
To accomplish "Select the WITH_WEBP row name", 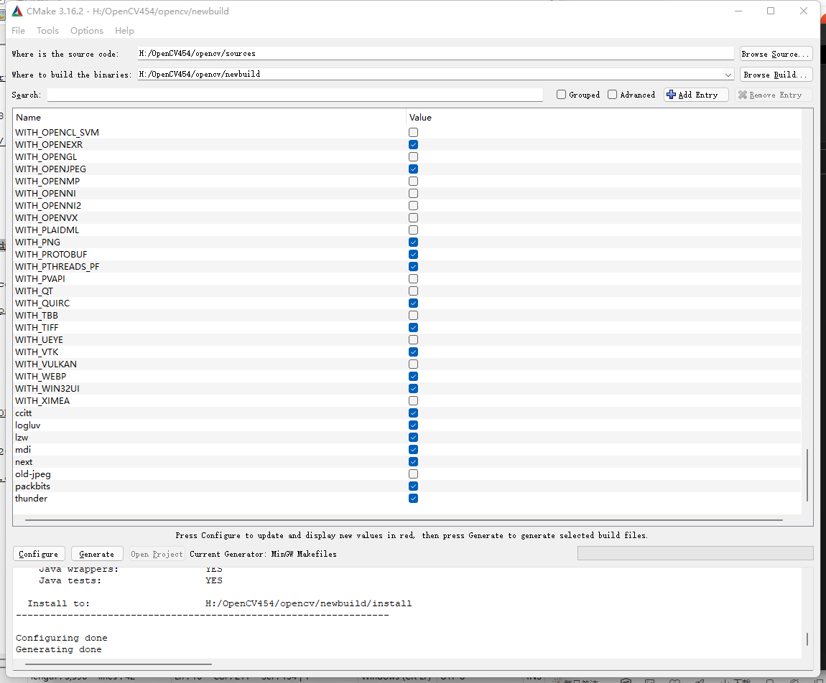I will click(x=40, y=376).
